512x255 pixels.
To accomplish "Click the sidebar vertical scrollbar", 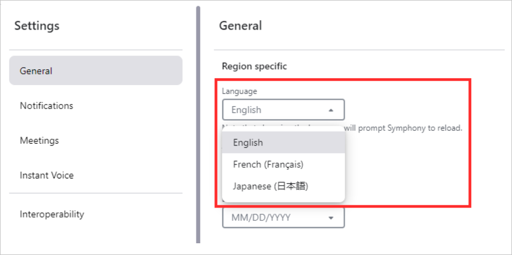I will (x=198, y=125).
